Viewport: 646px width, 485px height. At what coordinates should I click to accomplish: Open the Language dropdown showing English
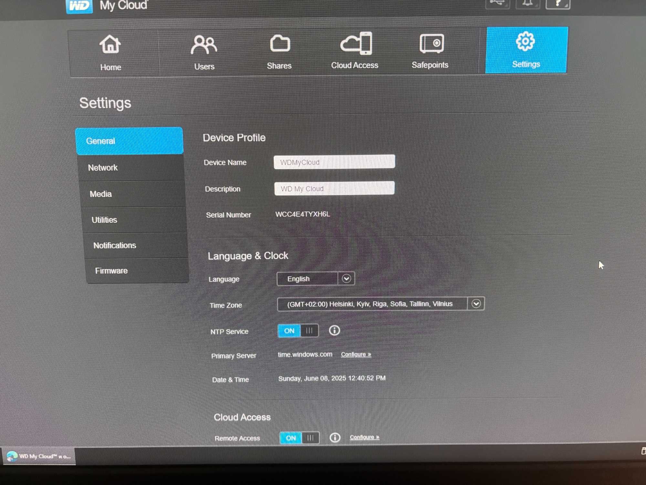(316, 279)
